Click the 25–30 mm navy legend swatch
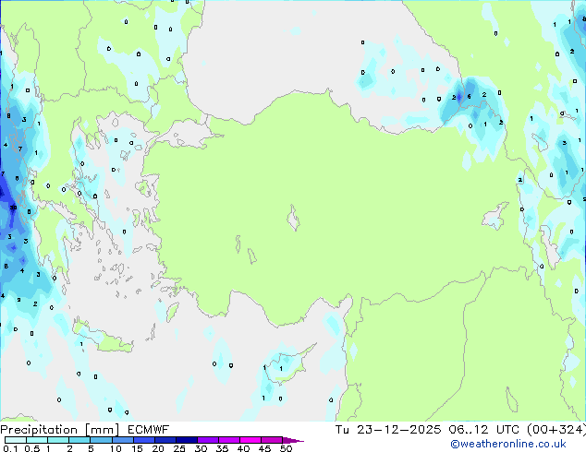 186,440
